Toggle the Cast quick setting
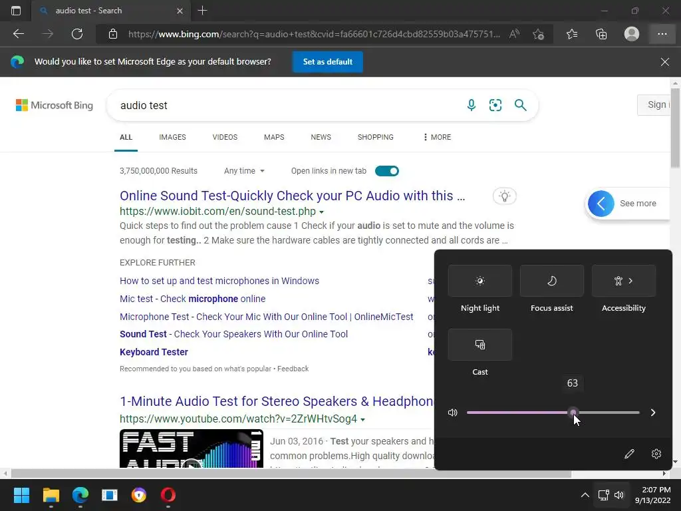Screen dimensions: 681x511 480,345
